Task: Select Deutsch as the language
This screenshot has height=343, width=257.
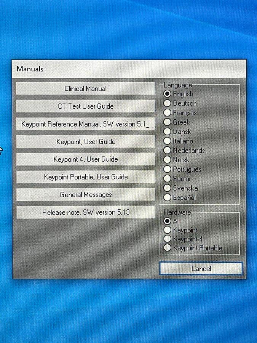Action: (x=167, y=103)
